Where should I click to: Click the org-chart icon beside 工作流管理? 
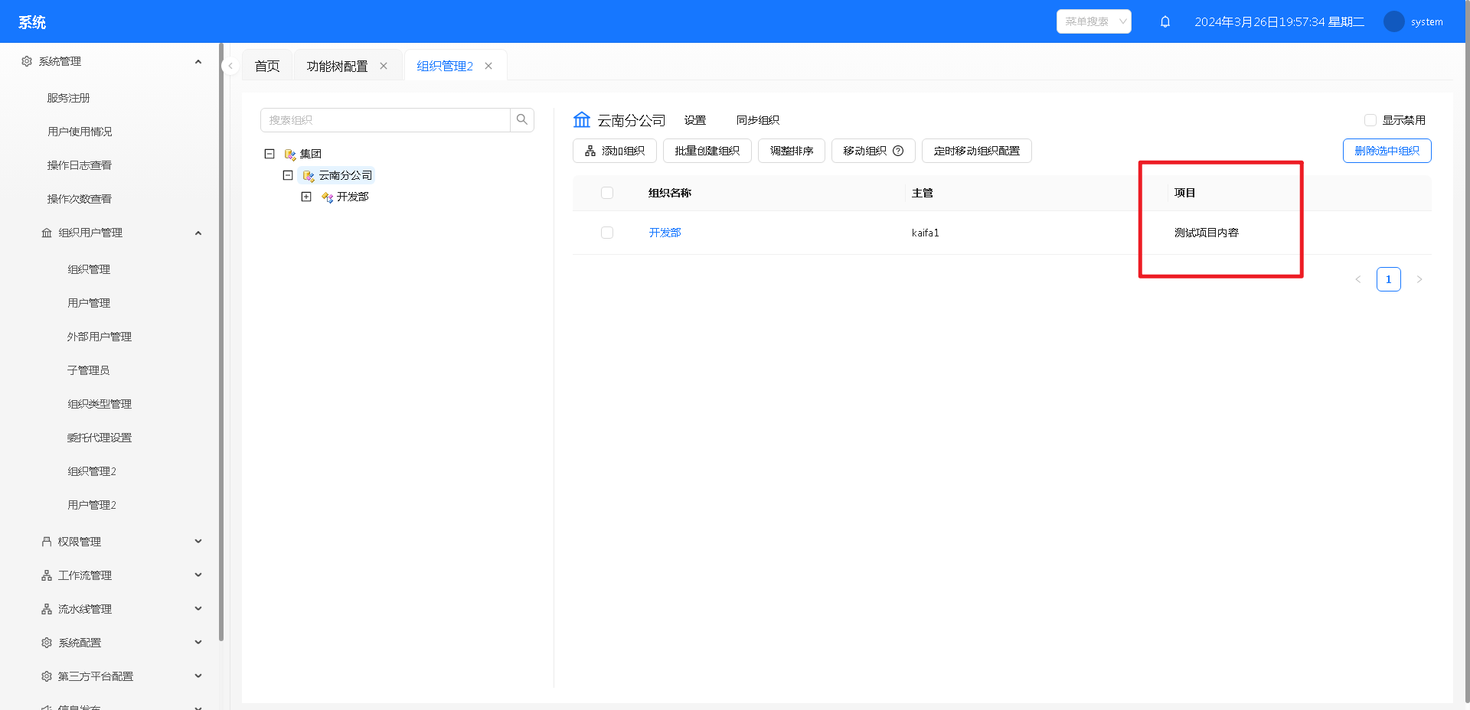[45, 575]
